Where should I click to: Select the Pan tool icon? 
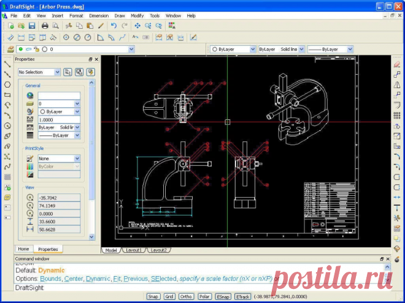[137, 26]
